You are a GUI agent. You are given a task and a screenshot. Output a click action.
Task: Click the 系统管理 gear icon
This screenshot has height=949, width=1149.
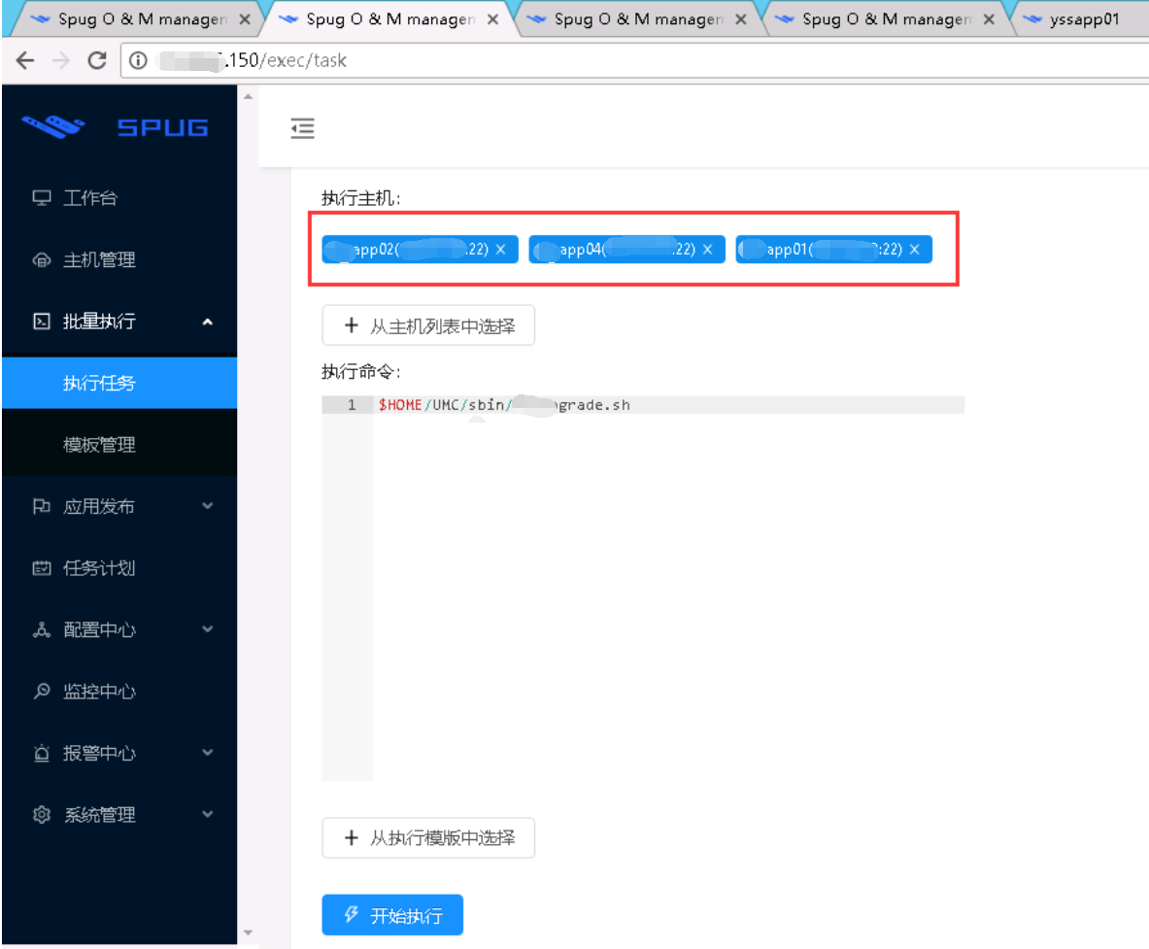pos(42,814)
